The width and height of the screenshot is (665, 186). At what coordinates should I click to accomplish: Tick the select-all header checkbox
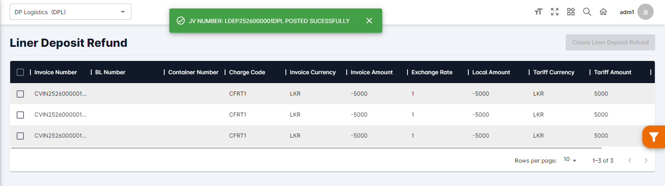(x=20, y=72)
